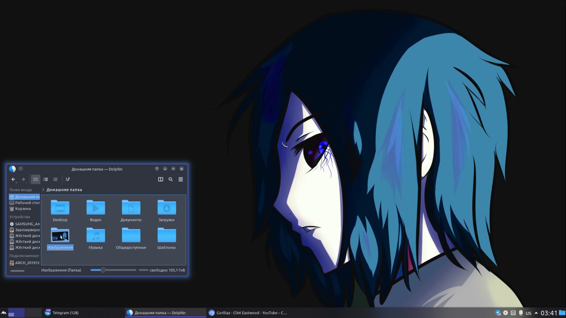Click the свободно 105,1 ГиБ status text
Screen dimensions: 566x318
coord(167,270)
